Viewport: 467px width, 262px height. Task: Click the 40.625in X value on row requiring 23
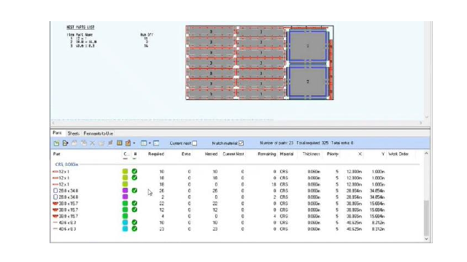click(354, 229)
